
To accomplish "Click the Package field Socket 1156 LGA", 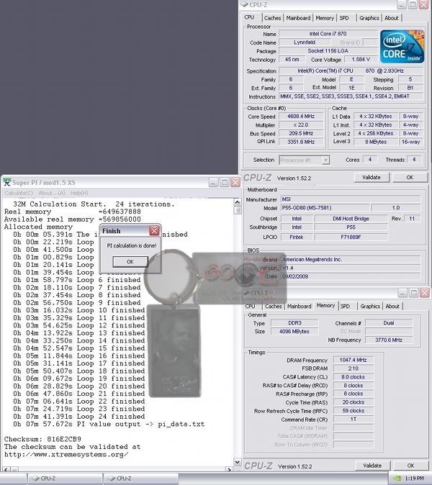I will (328, 50).
